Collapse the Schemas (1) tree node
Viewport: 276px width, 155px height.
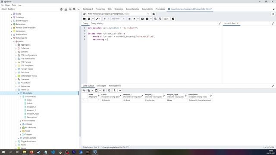(12, 38)
